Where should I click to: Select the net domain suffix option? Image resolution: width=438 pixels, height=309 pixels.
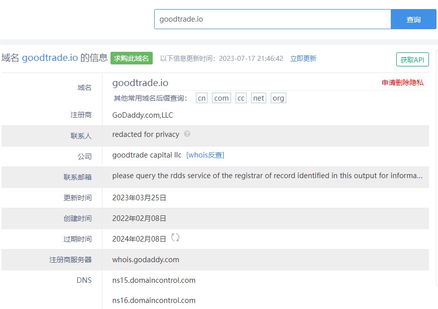click(259, 98)
